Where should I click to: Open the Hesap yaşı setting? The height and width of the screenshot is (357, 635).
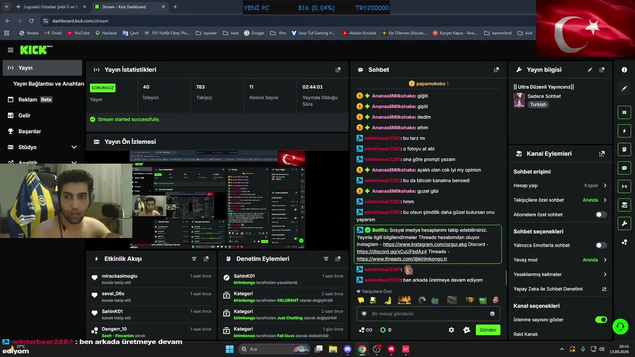coord(560,185)
